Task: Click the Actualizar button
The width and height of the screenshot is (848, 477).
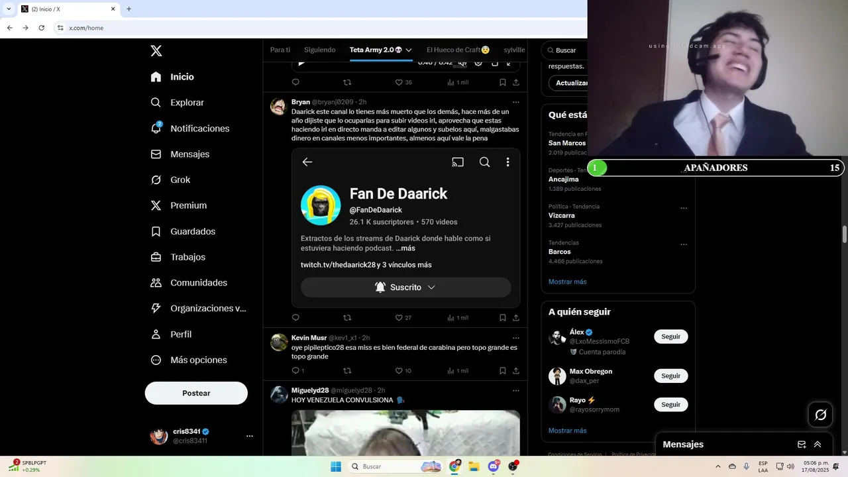Action: coord(568,83)
